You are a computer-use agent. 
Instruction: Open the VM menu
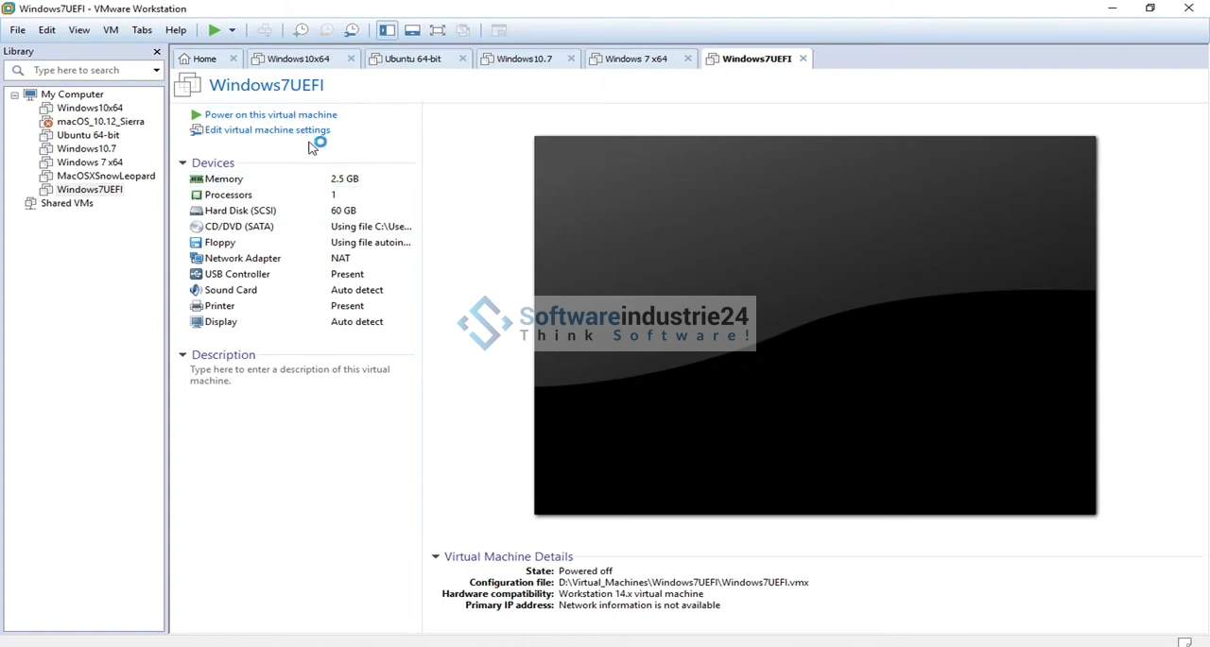coord(111,30)
